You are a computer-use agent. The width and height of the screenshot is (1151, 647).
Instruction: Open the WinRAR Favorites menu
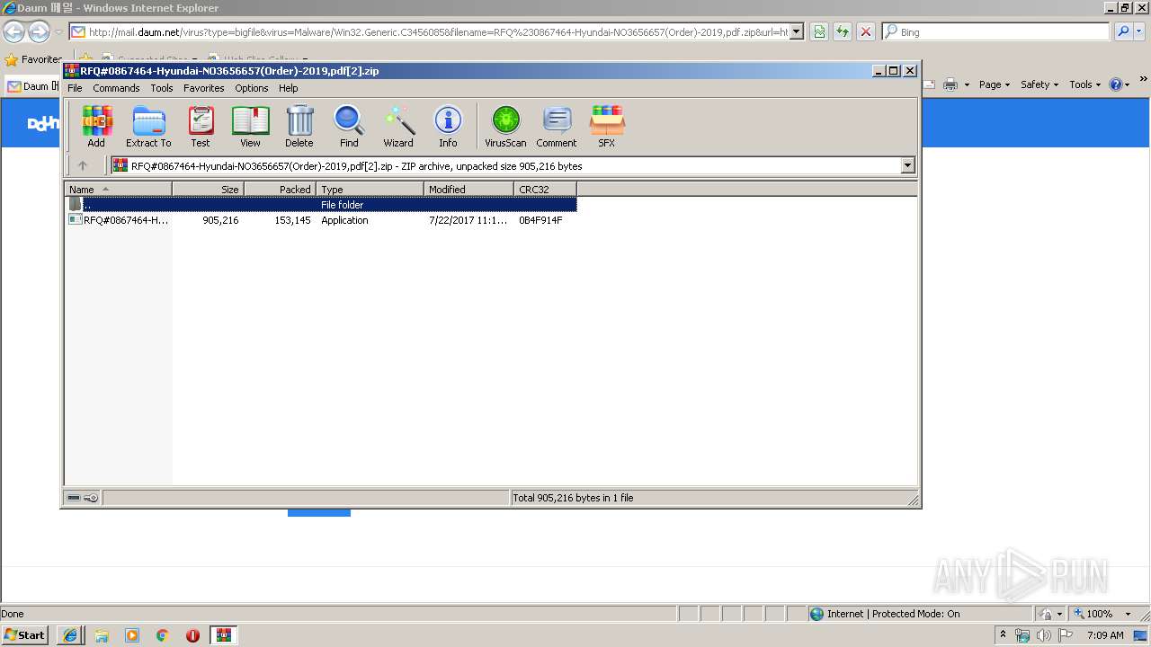(x=204, y=88)
